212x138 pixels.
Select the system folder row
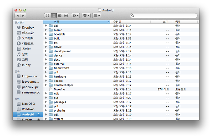[x=121, y=119]
